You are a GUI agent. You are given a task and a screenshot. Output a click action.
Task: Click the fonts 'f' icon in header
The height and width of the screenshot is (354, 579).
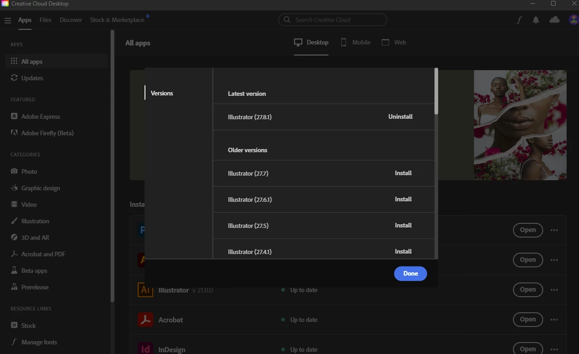click(x=519, y=20)
